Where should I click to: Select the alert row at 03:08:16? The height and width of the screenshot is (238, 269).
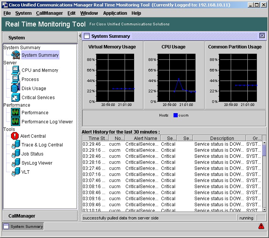(x=172, y=187)
